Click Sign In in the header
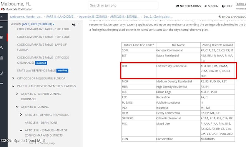 [211, 6]
